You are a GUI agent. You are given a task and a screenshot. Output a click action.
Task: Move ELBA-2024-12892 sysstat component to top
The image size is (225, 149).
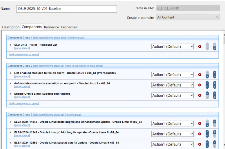point(215,142)
